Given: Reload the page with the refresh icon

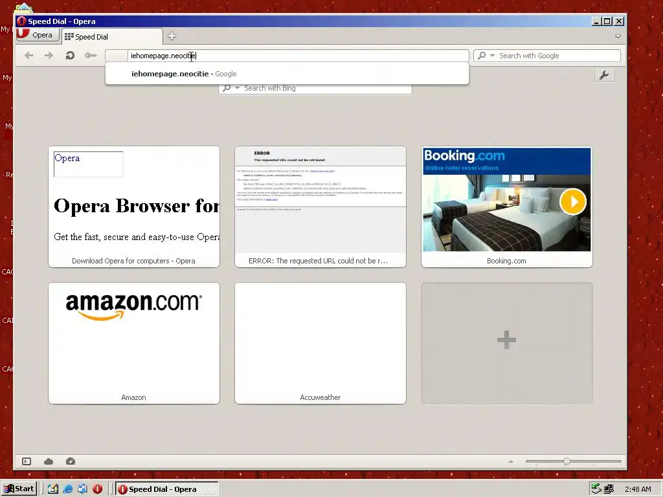Looking at the screenshot, I should point(70,56).
